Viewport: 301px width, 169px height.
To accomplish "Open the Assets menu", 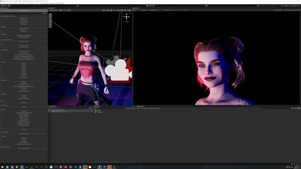I will pos(8,3).
